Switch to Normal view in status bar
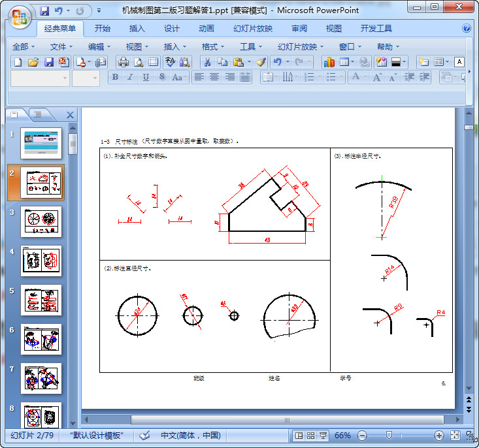The width and height of the screenshot is (479, 448). coord(299,436)
